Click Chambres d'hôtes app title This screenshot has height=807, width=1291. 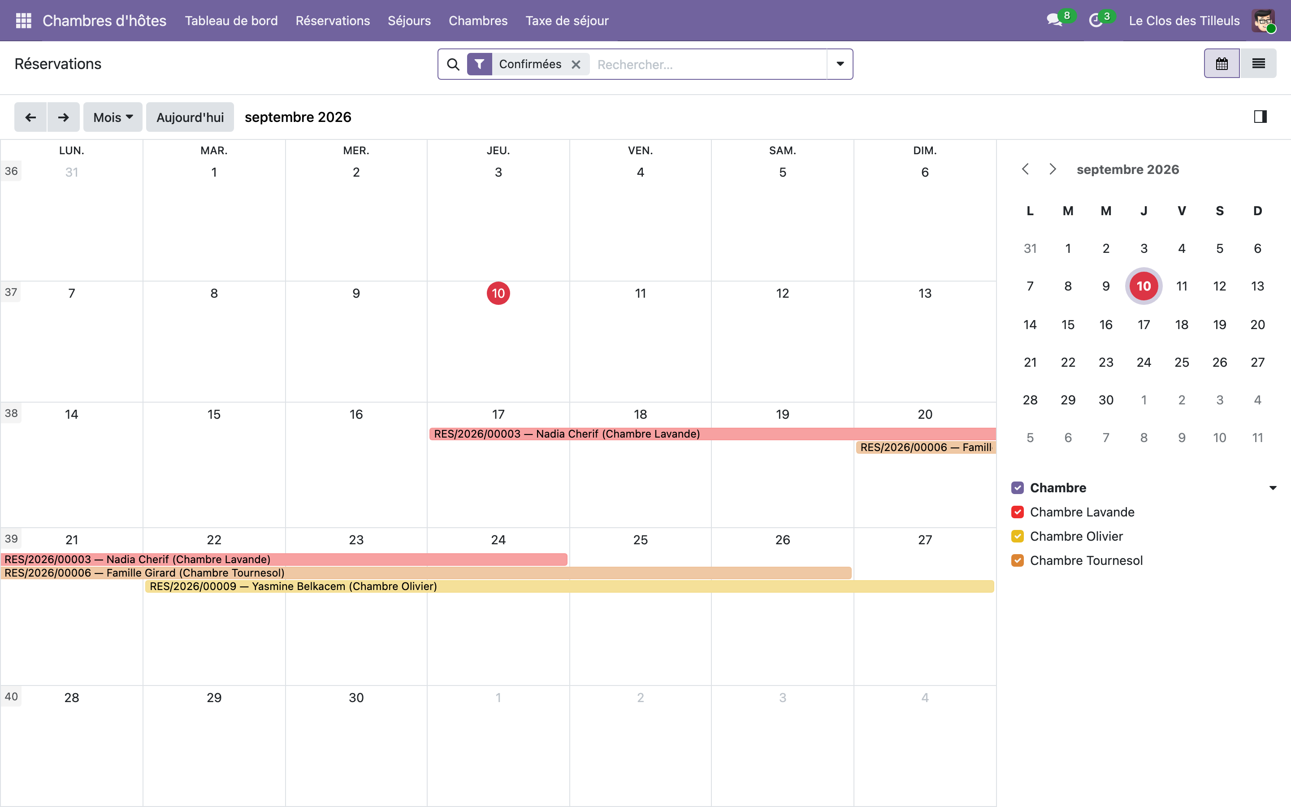(x=104, y=20)
